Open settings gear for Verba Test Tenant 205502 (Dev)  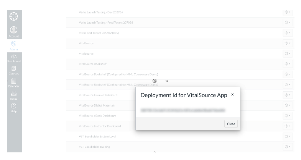point(288,33)
